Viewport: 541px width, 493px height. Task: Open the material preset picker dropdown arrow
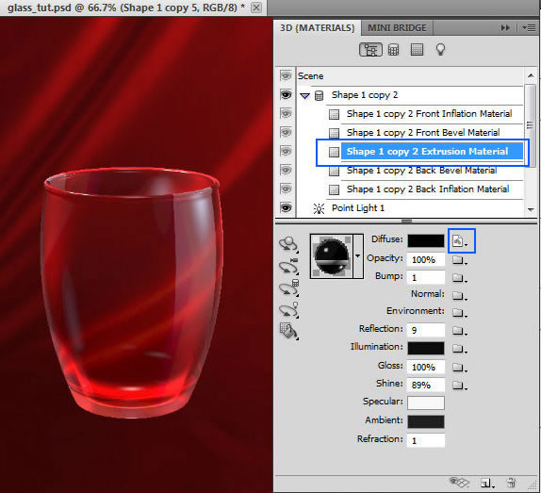(x=358, y=256)
